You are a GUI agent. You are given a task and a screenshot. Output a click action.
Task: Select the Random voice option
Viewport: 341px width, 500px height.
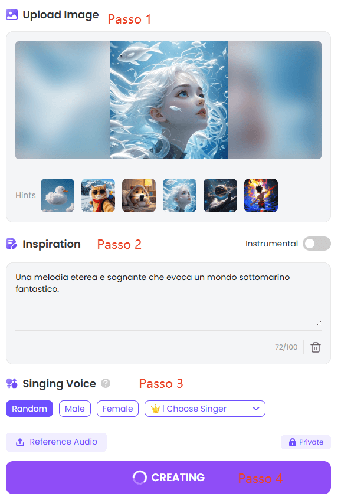click(x=29, y=409)
